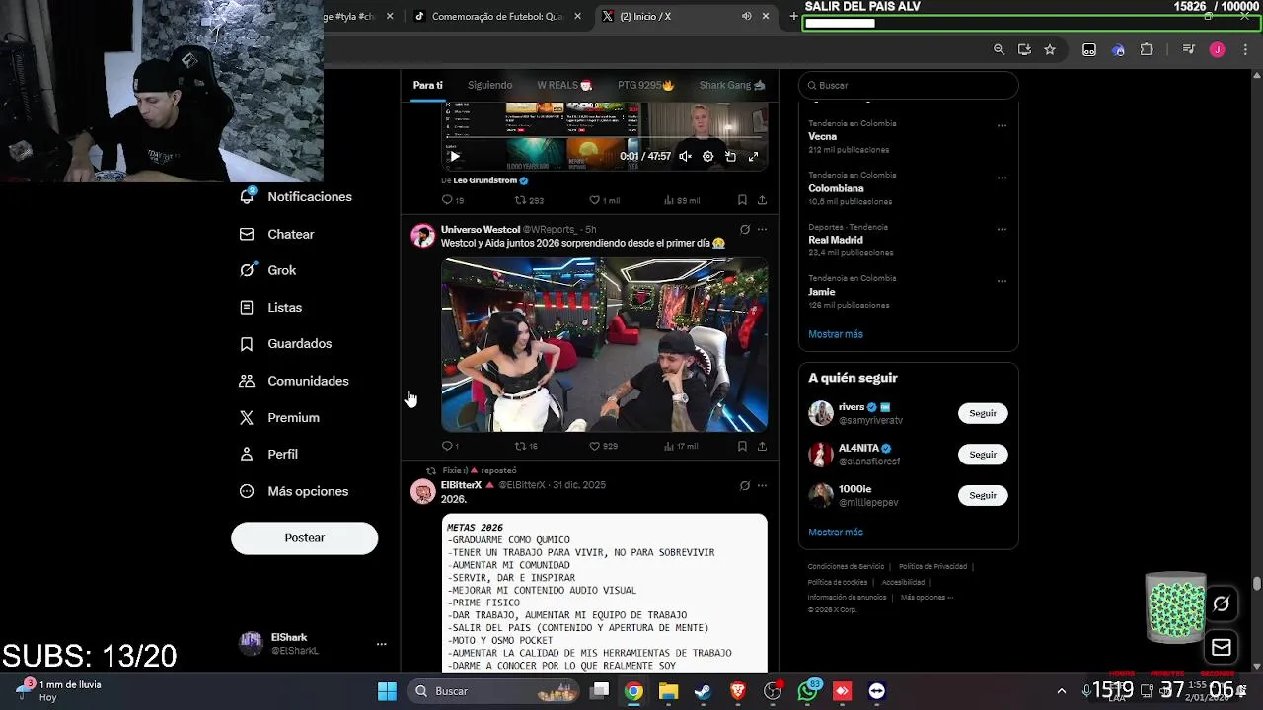Open Real Madrid trend options menu

1002,229
